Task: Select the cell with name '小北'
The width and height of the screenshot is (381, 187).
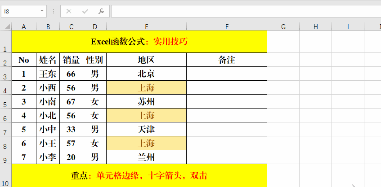Action: click(x=48, y=115)
